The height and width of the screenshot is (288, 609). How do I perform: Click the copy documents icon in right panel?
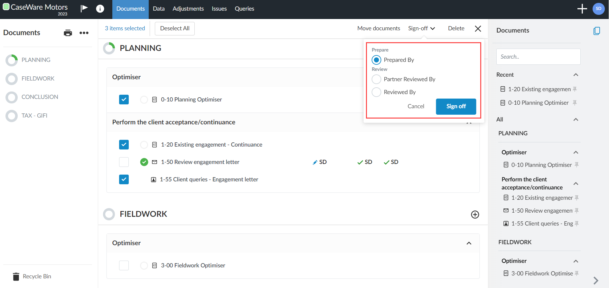596,31
